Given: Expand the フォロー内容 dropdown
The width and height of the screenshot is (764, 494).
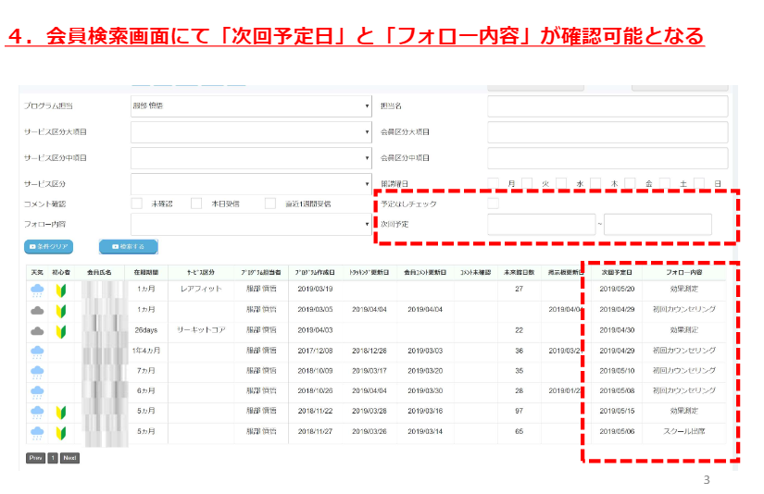Looking at the screenshot, I should [250, 224].
